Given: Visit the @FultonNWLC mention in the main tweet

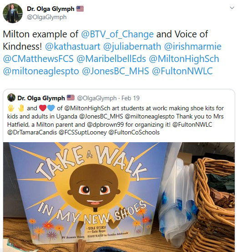Looking at the screenshot, I should coord(182,71).
